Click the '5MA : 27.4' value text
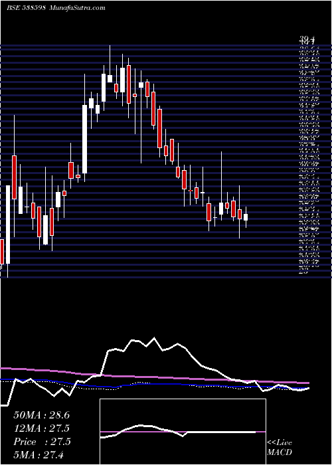Image resolution: width=332 pixels, height=465 pixels. [x=39, y=455]
